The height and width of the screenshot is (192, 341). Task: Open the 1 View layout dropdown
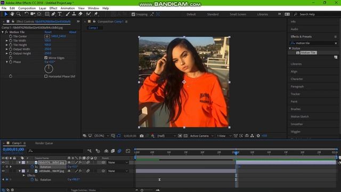(224, 136)
